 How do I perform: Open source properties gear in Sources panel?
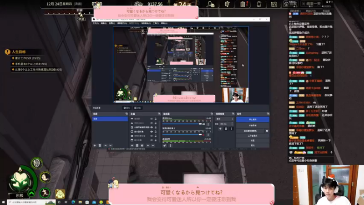click(x=142, y=145)
